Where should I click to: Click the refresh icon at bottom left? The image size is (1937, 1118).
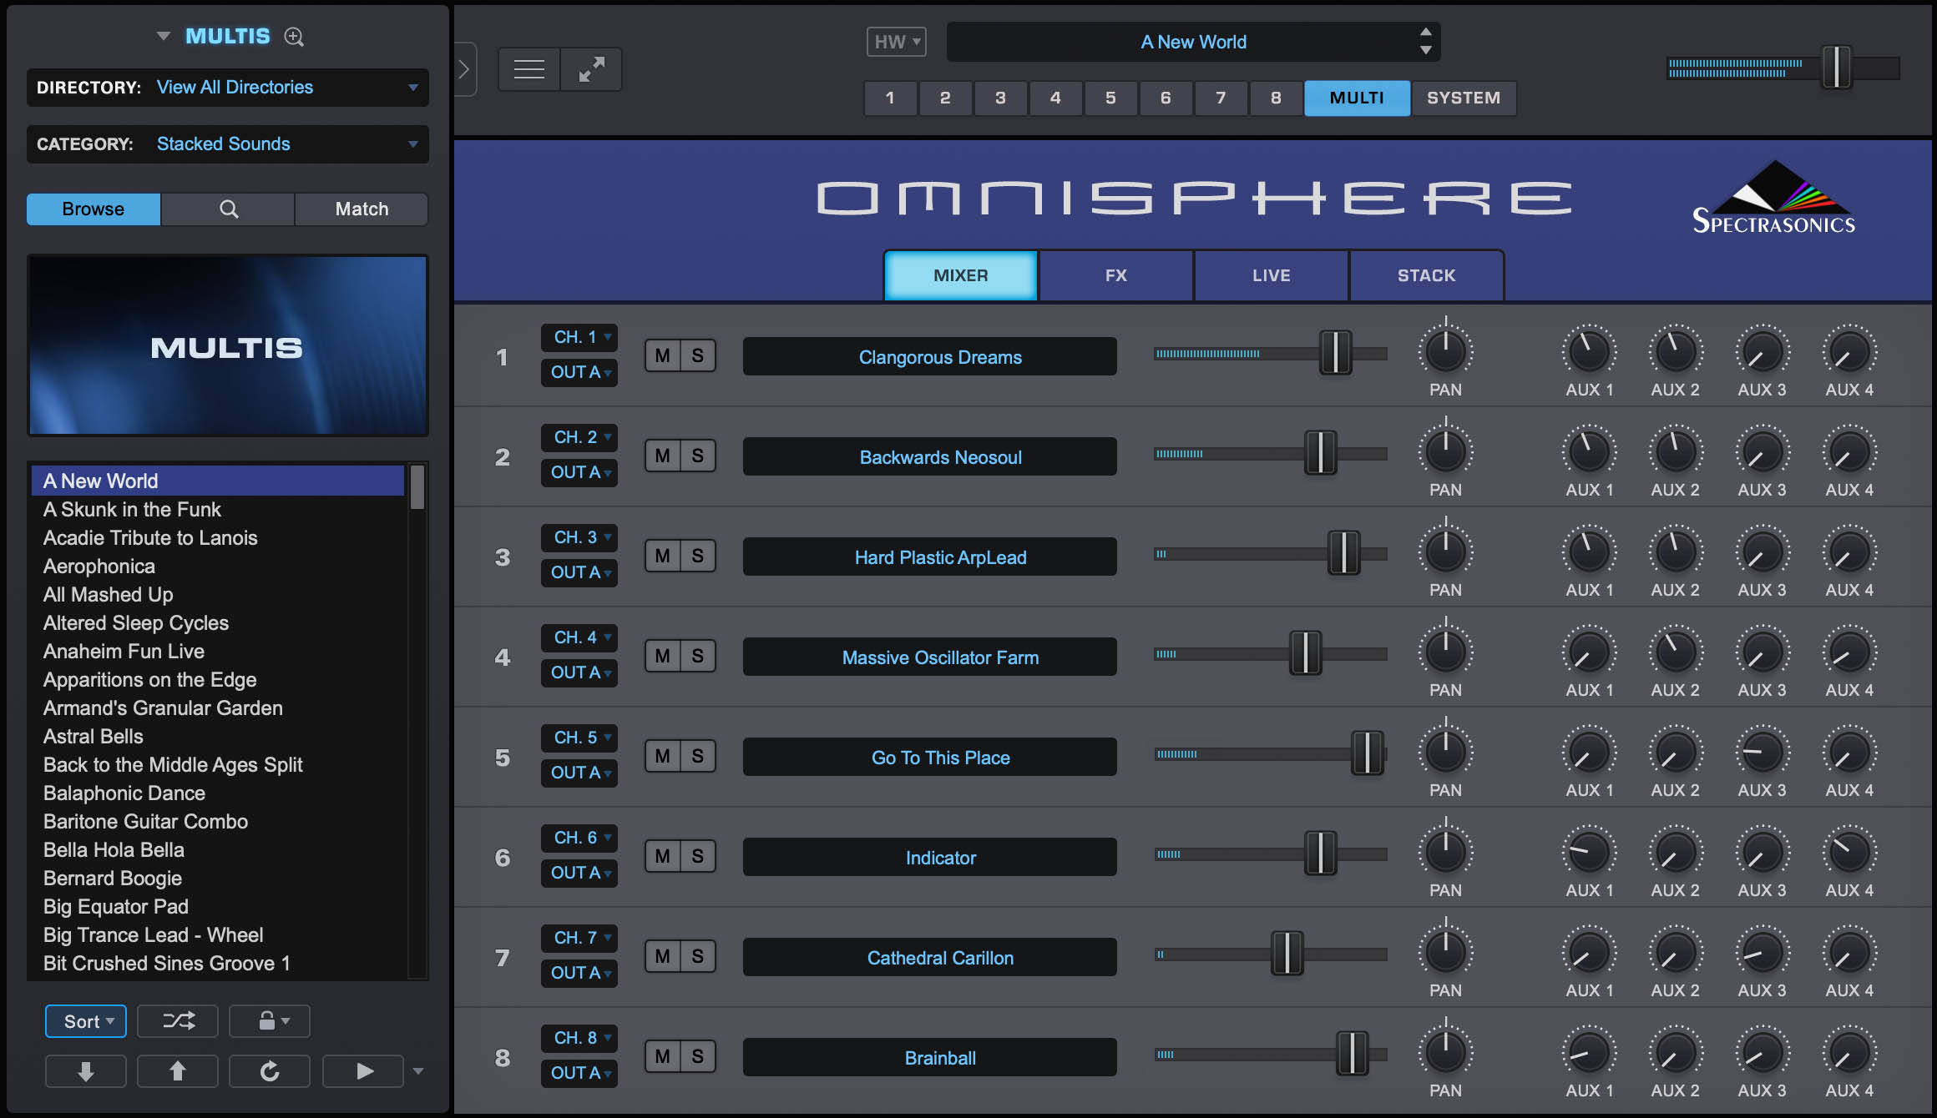(x=269, y=1070)
